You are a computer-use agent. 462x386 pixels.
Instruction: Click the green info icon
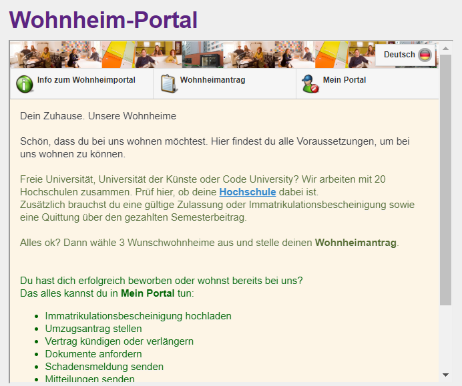[x=25, y=84]
